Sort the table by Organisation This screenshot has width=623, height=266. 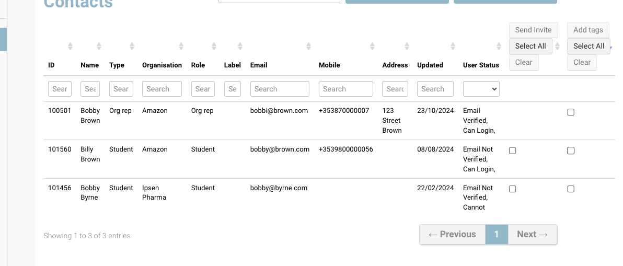[x=181, y=47]
